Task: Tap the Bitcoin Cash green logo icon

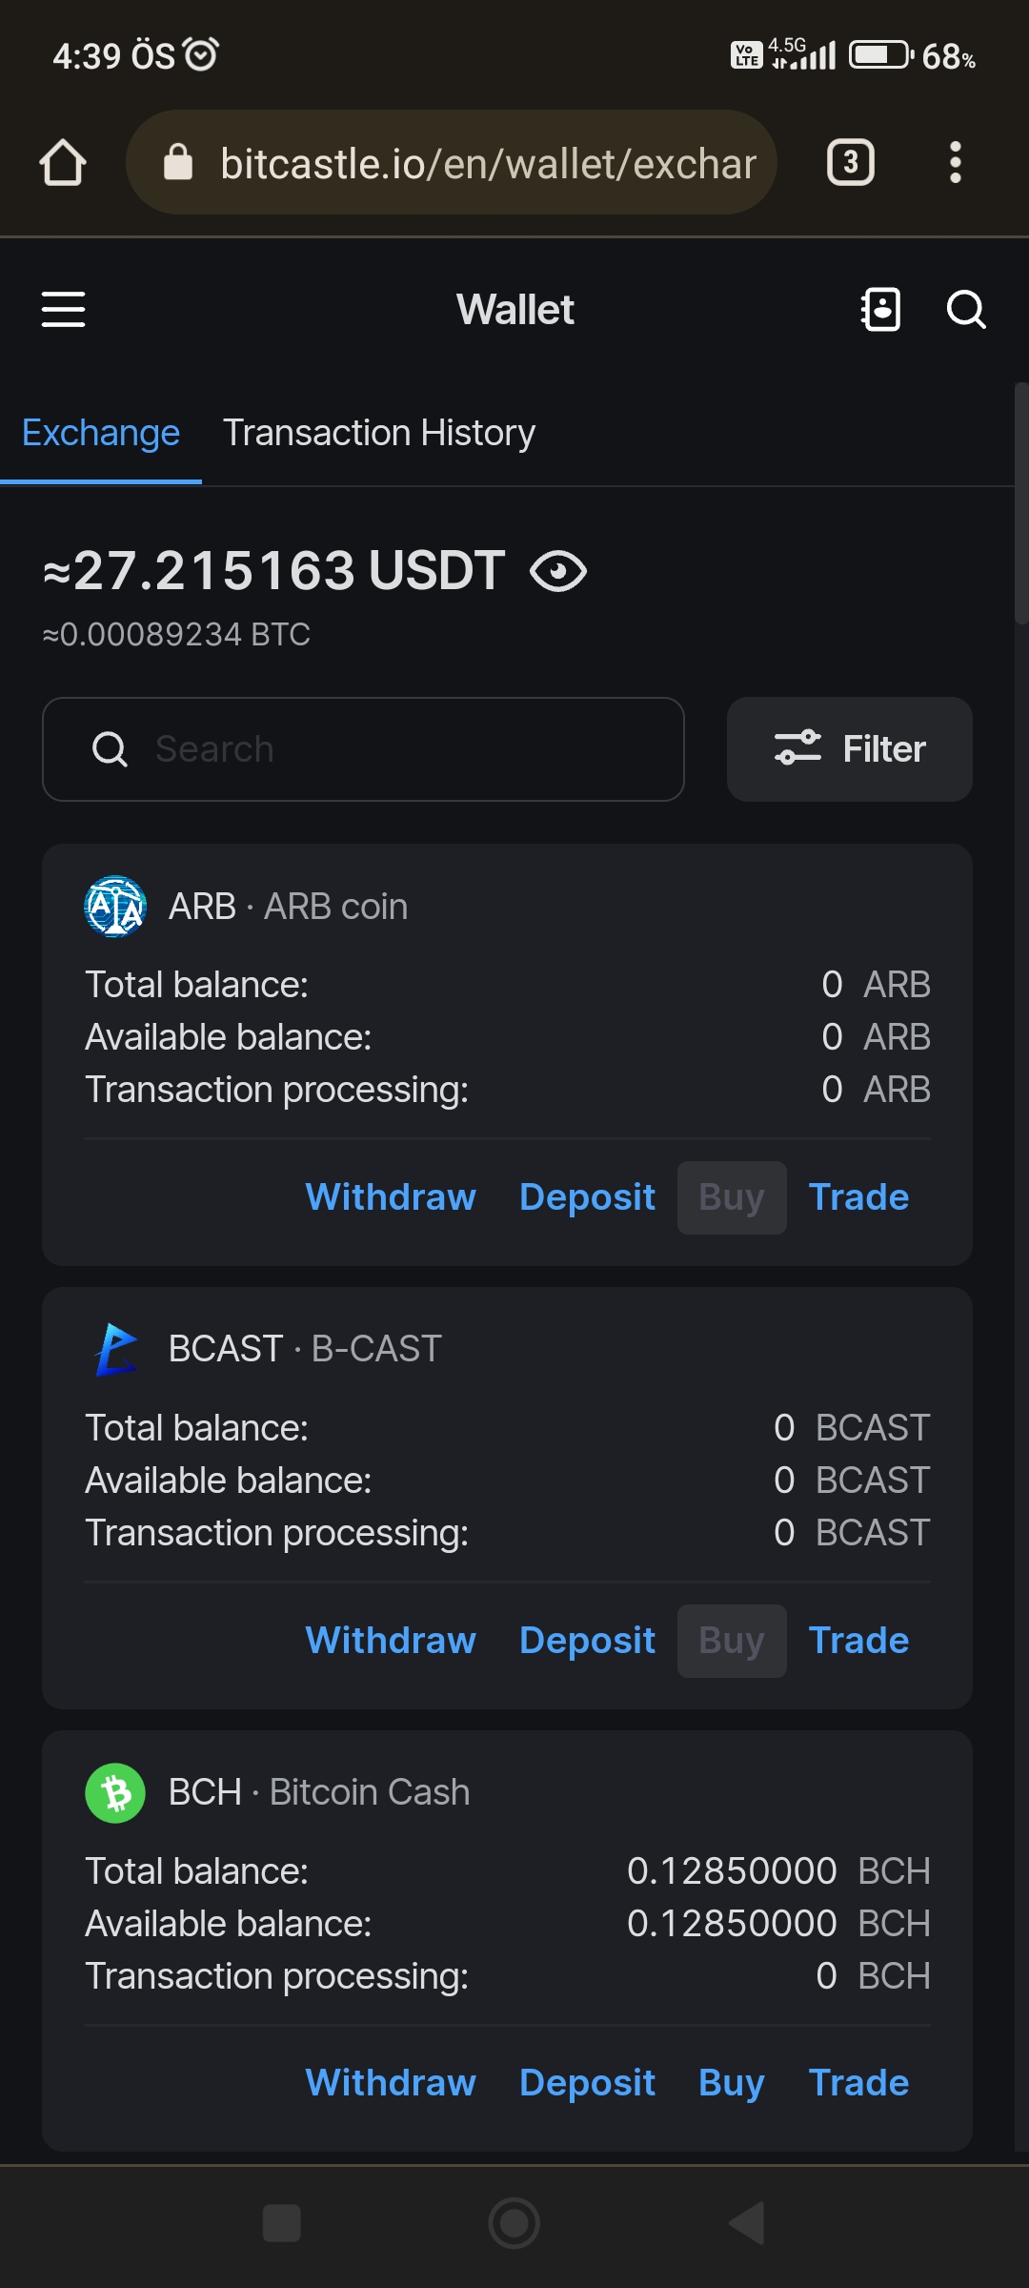Action: click(x=115, y=1792)
